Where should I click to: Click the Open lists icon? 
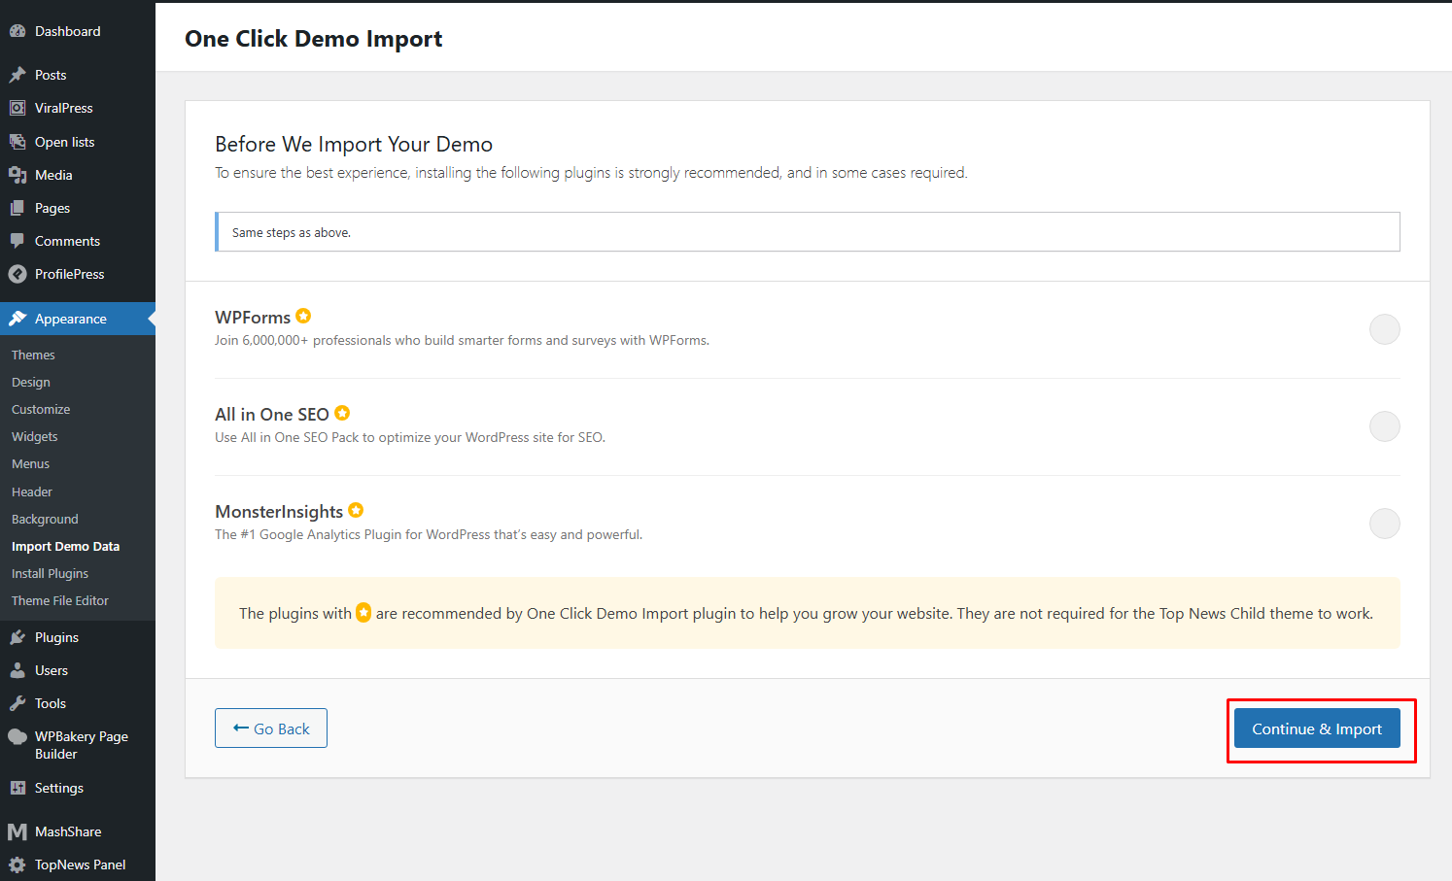[17, 142]
